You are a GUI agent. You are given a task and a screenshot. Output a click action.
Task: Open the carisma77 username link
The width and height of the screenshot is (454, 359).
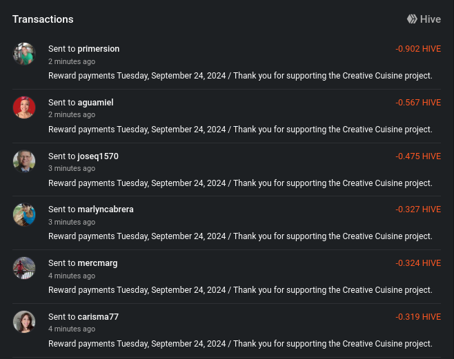click(x=98, y=317)
